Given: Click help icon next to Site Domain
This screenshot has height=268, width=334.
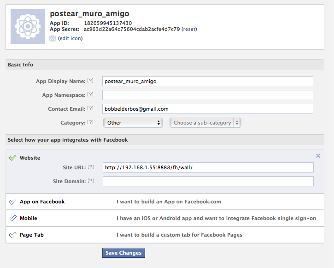Looking at the screenshot, I should point(91,181).
